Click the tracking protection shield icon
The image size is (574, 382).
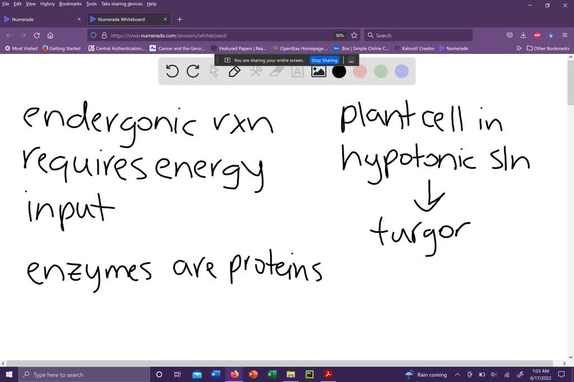94,35
